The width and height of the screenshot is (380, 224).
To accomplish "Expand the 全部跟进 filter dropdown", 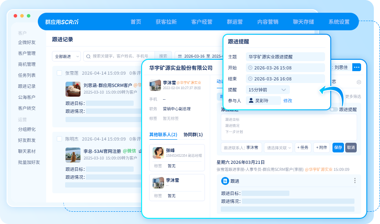I will point(66,56).
